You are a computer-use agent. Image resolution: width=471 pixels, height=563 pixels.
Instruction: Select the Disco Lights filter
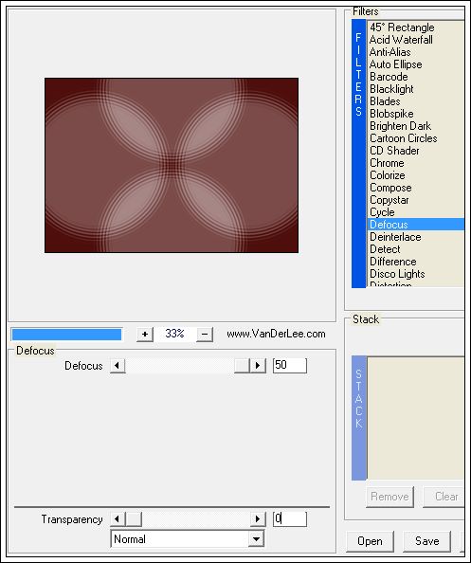click(397, 274)
